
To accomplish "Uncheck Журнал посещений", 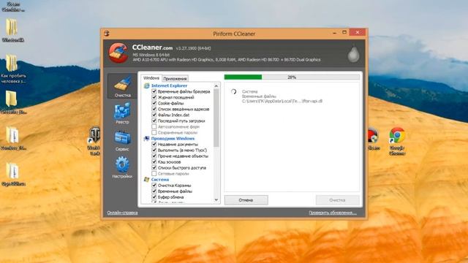I will (x=154, y=97).
